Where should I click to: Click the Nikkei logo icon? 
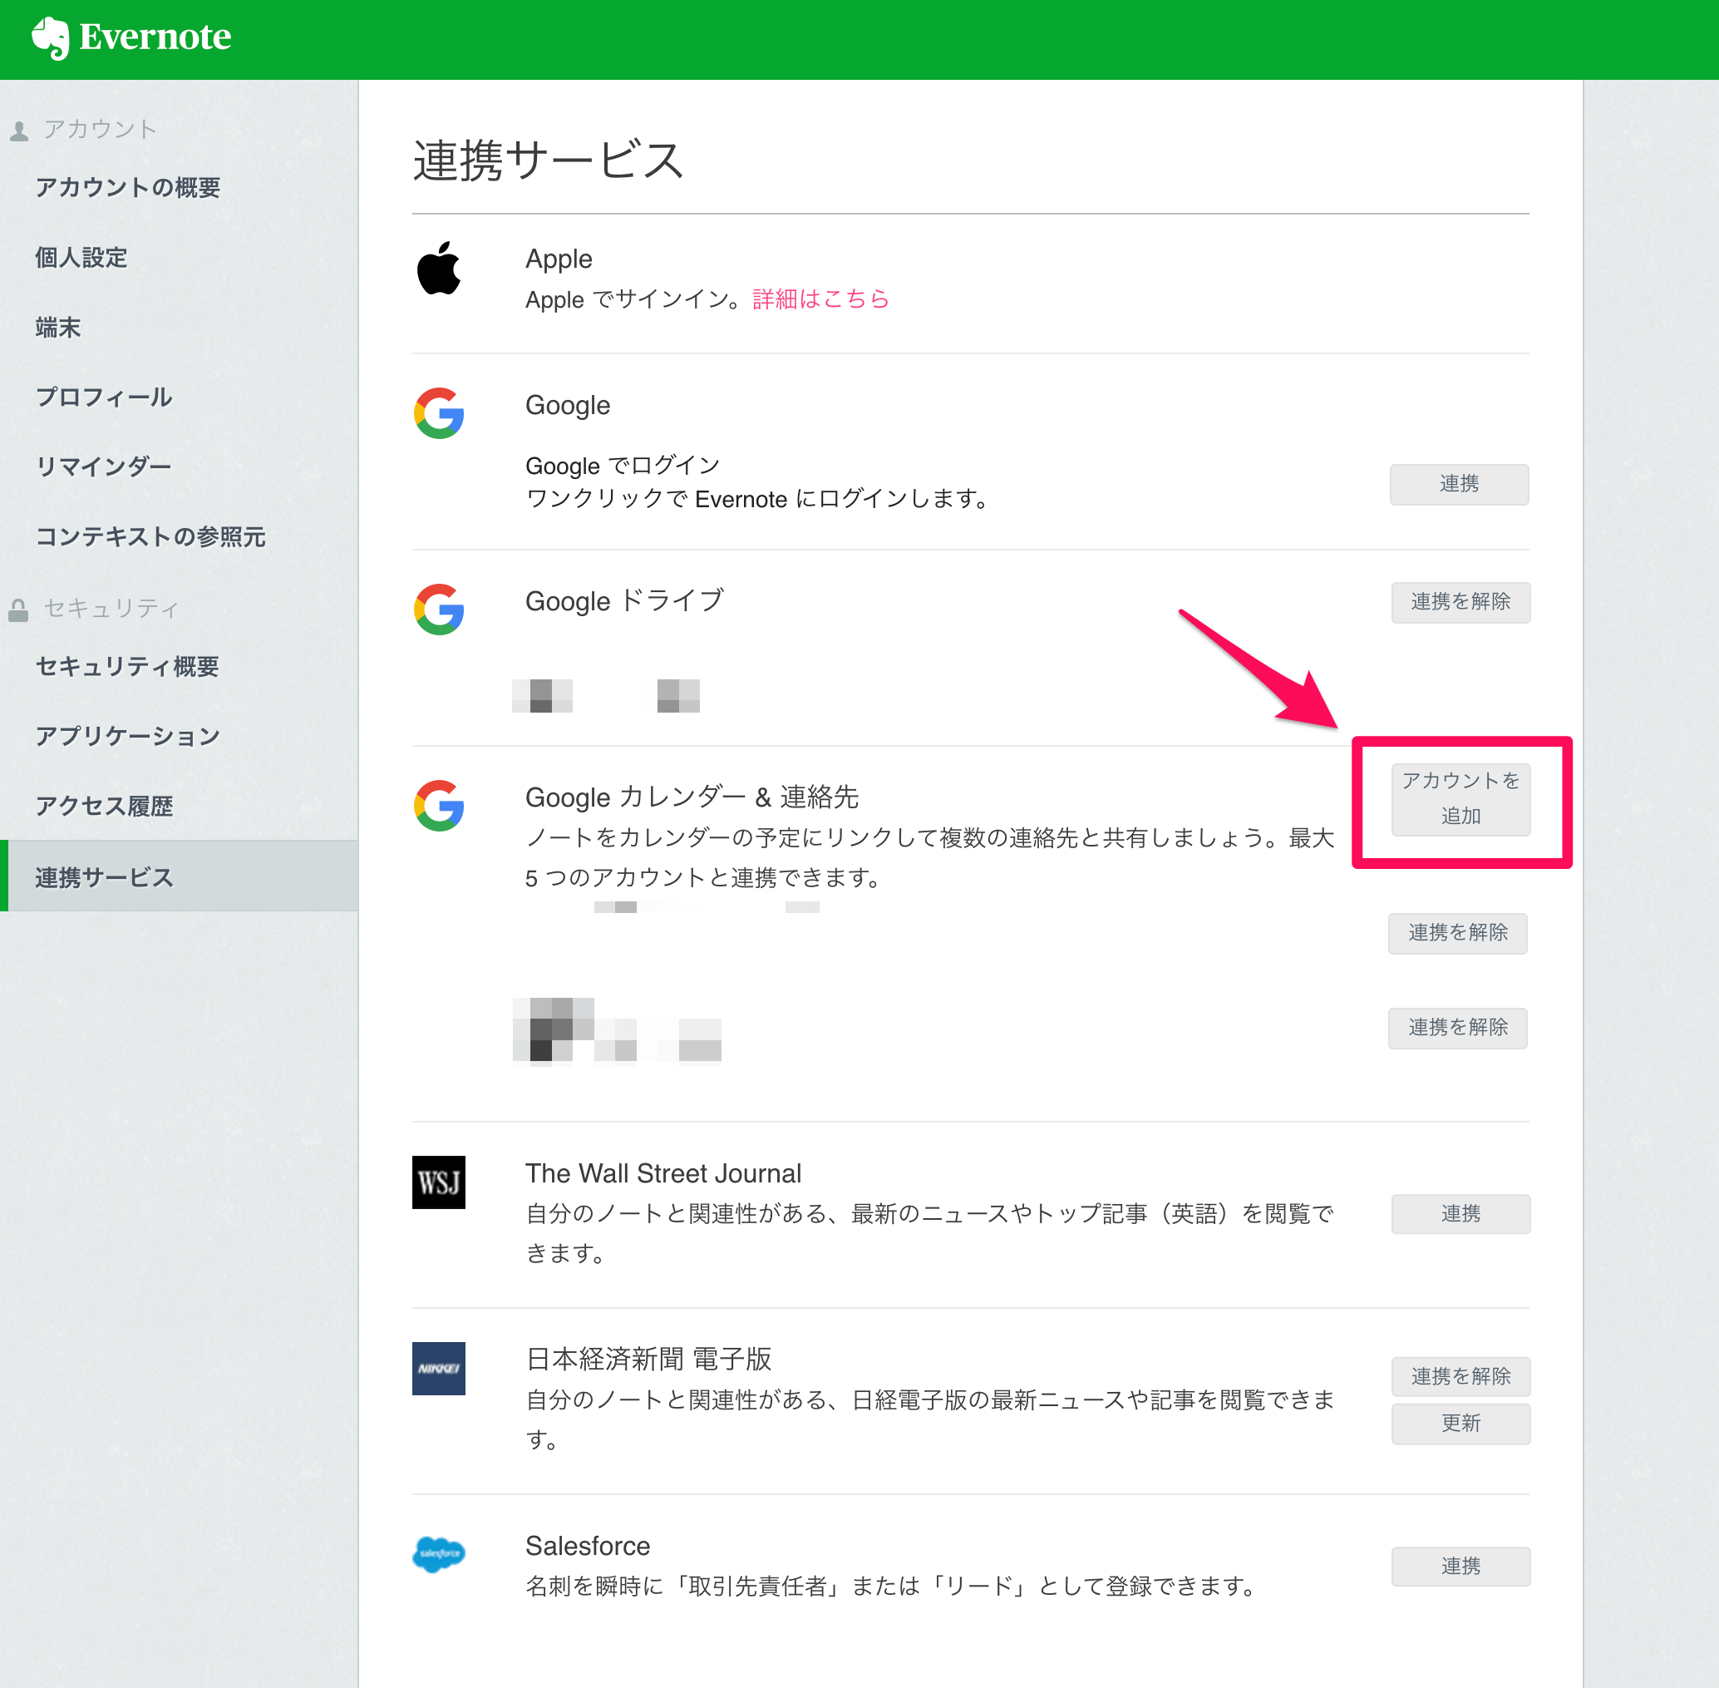pyautogui.click(x=439, y=1368)
